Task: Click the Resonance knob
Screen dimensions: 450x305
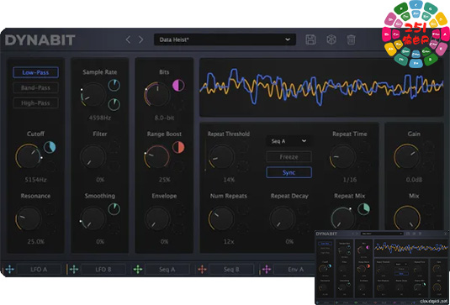Action: (28, 218)
